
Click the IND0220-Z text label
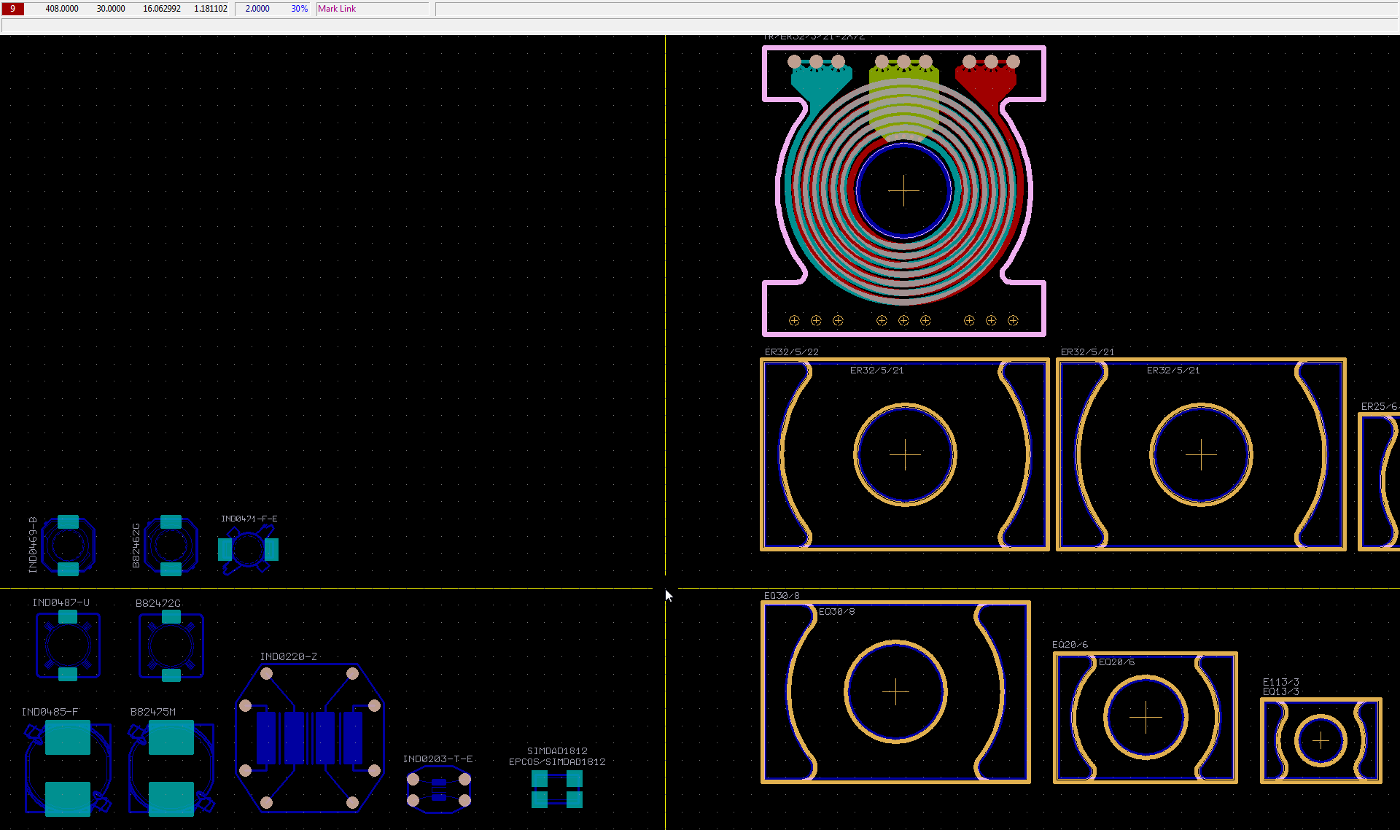(x=289, y=656)
